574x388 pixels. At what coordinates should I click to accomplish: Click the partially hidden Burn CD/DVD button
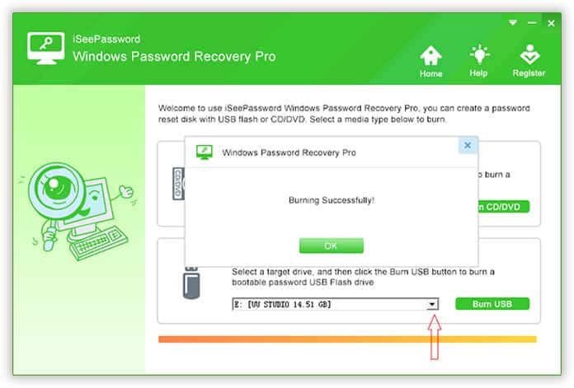(x=504, y=207)
